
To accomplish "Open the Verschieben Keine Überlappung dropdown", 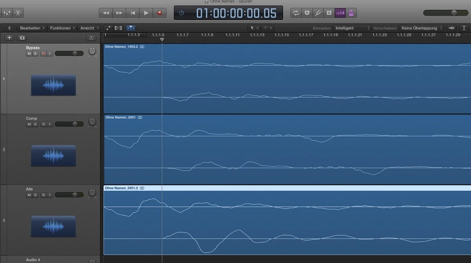I will [x=422, y=28].
